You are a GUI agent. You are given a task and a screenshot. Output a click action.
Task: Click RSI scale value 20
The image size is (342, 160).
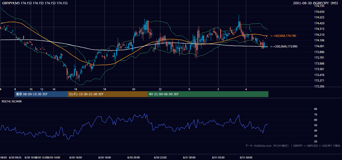click(x=316, y=141)
